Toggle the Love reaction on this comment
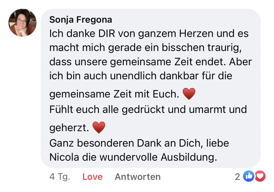The height and width of the screenshot is (192, 274). pos(92,177)
